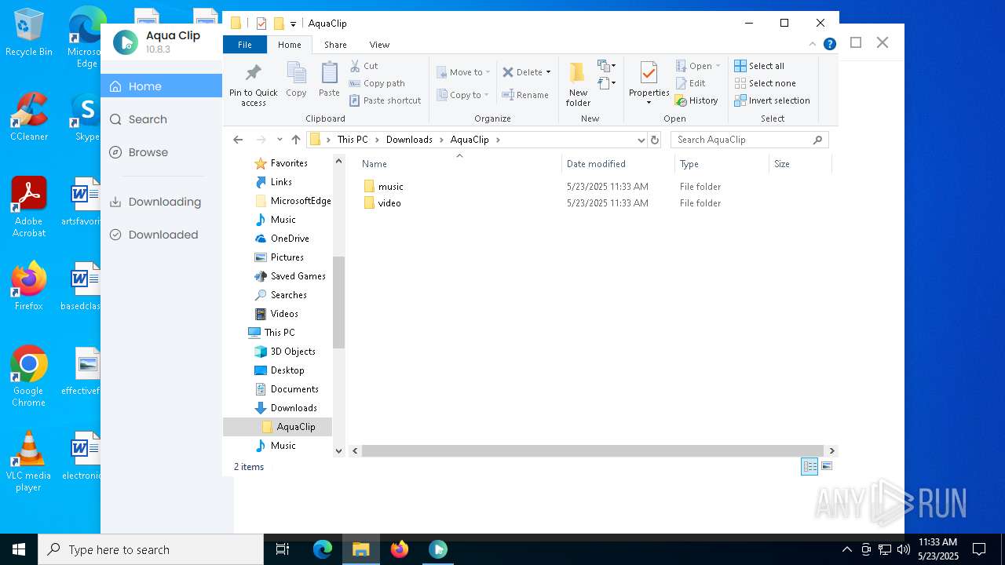This screenshot has height=565, width=1005.
Task: Click horizontal scrollbar right arrow
Action: point(832,450)
